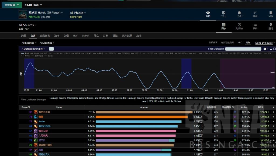The height and width of the screenshot is (156, 276).
Task: Click the orange damage bar for 紫晶
Action: click(x=142, y=117)
